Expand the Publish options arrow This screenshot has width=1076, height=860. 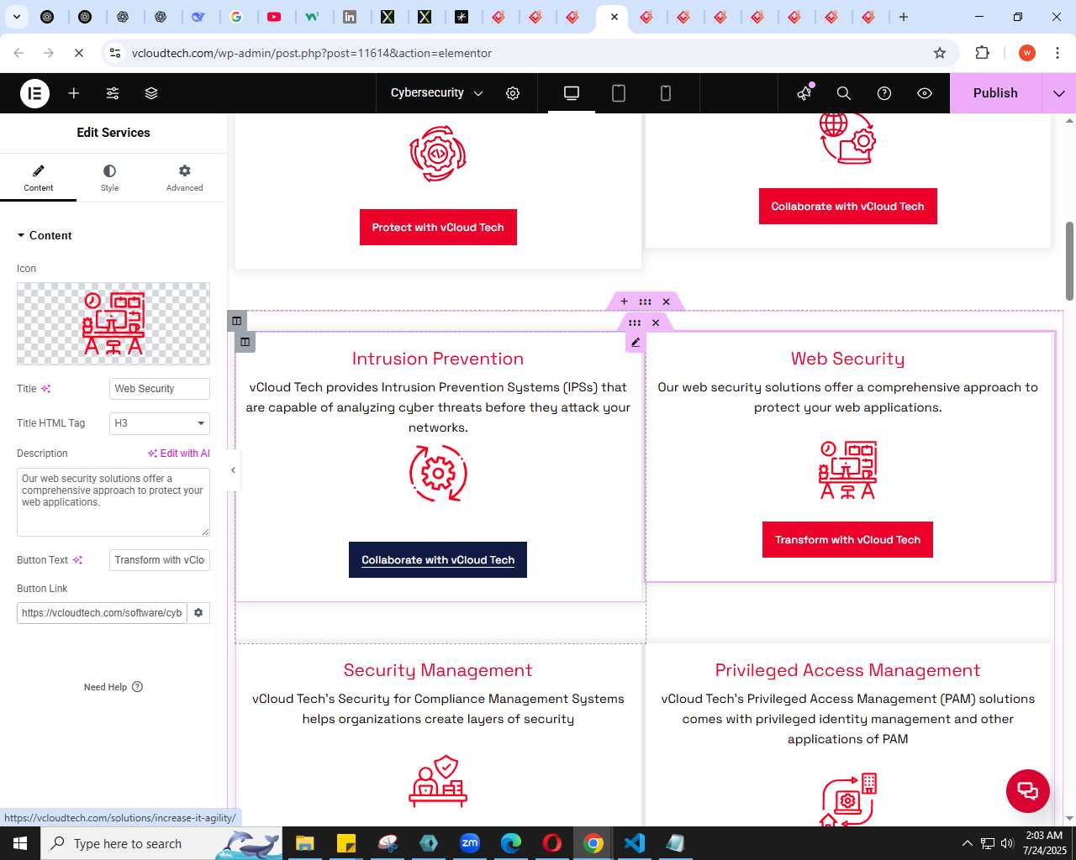click(1059, 93)
